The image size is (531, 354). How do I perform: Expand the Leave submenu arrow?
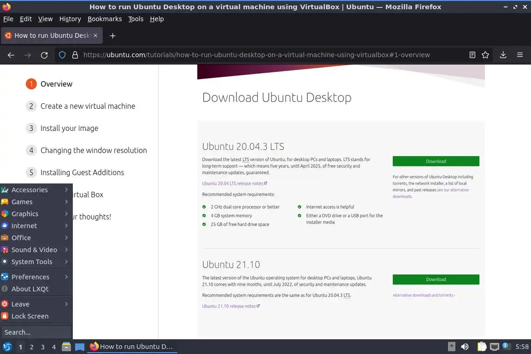coord(66,304)
